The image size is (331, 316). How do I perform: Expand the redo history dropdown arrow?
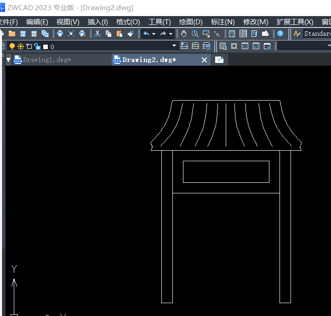tap(171, 34)
